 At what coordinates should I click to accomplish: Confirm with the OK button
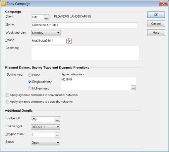(x=156, y=15)
